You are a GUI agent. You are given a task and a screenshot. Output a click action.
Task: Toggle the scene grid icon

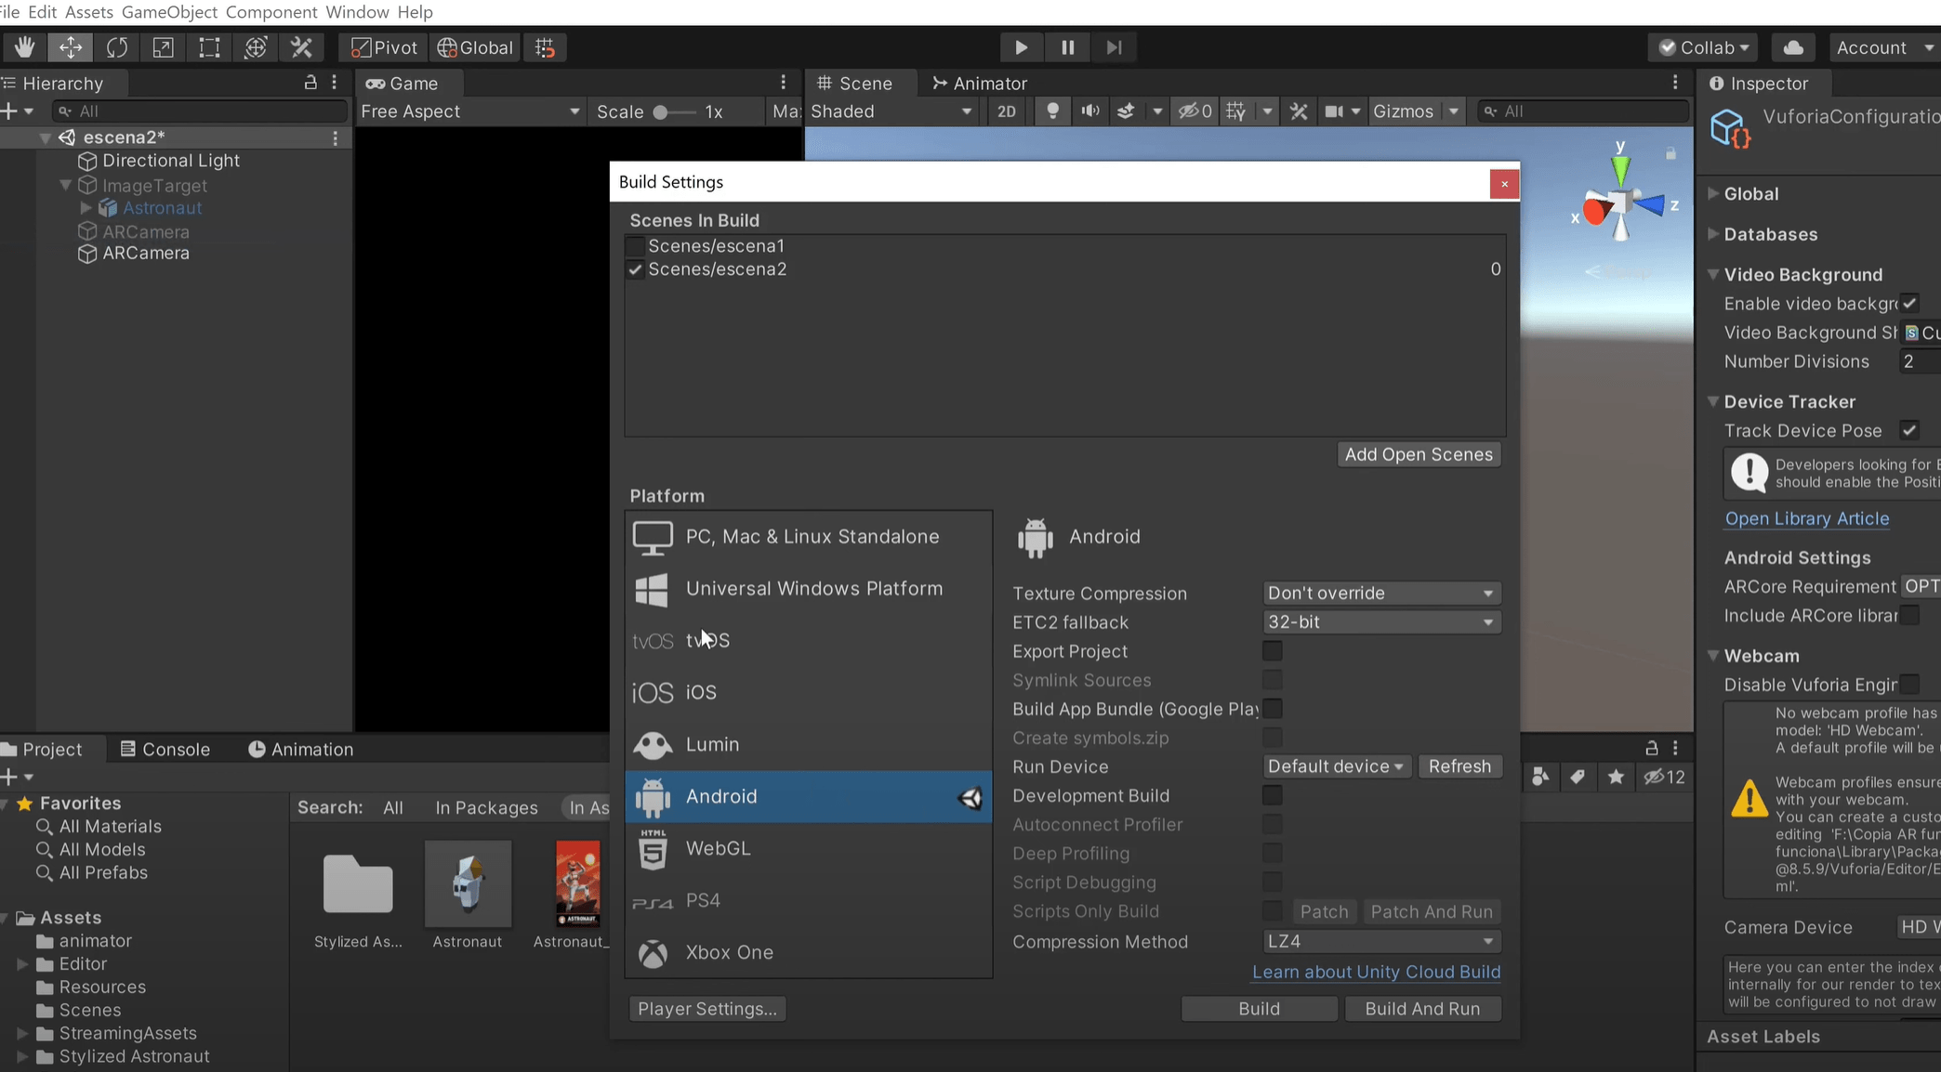click(1235, 111)
